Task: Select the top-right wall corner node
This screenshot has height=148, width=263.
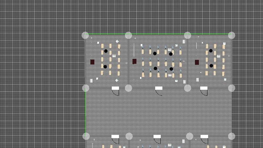Action: pos(231,35)
